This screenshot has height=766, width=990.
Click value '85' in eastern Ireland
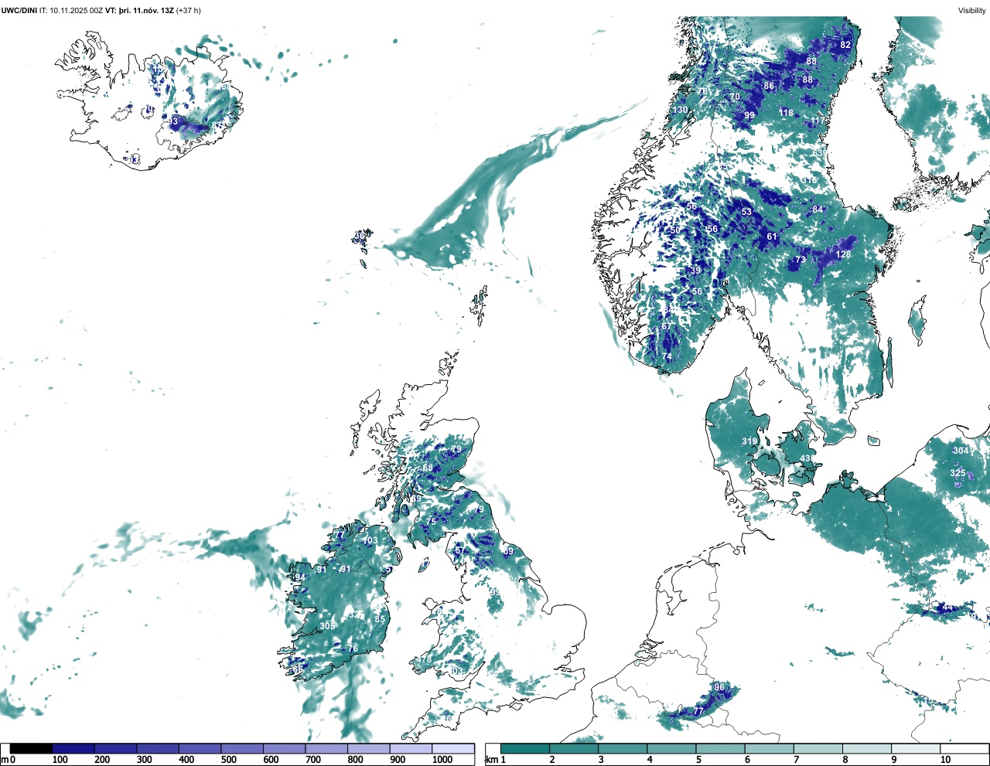[x=380, y=619]
